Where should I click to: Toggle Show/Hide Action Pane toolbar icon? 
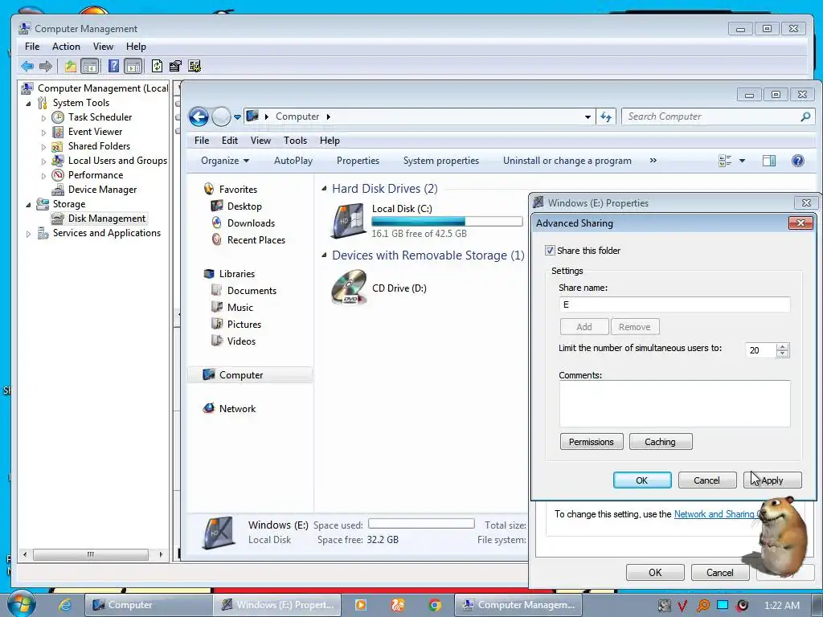point(133,66)
